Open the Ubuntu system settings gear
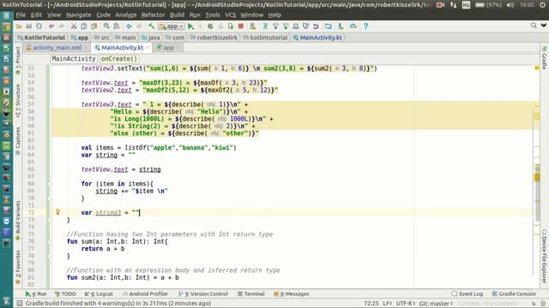Image resolution: width=549 pixels, height=308 pixels. pyautogui.click(x=543, y=4)
